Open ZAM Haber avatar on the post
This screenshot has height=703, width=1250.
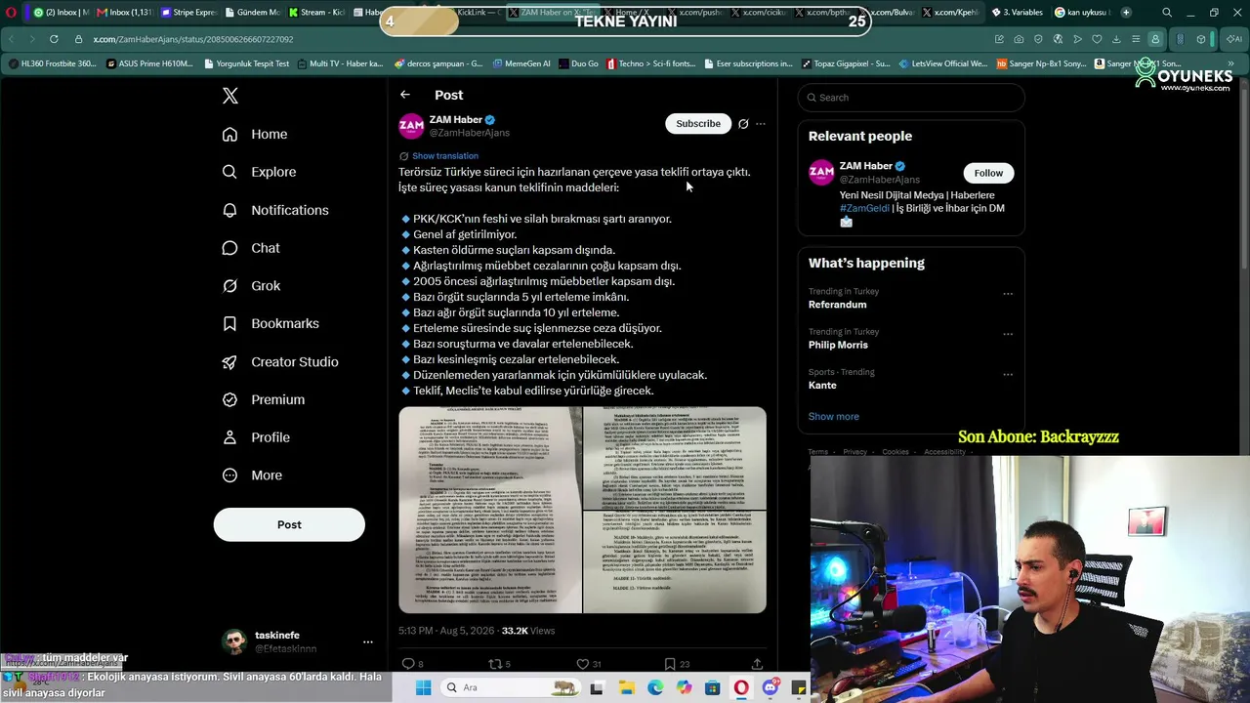[x=411, y=126]
